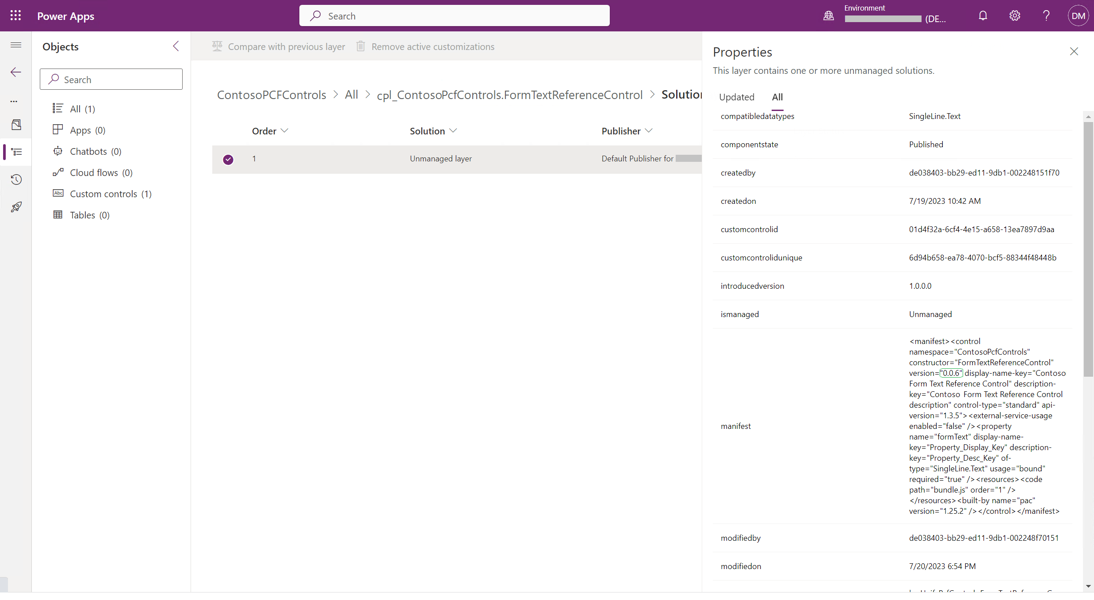Image resolution: width=1094 pixels, height=600 pixels.
Task: Open the app launcher waffle icon
Action: tap(15, 15)
